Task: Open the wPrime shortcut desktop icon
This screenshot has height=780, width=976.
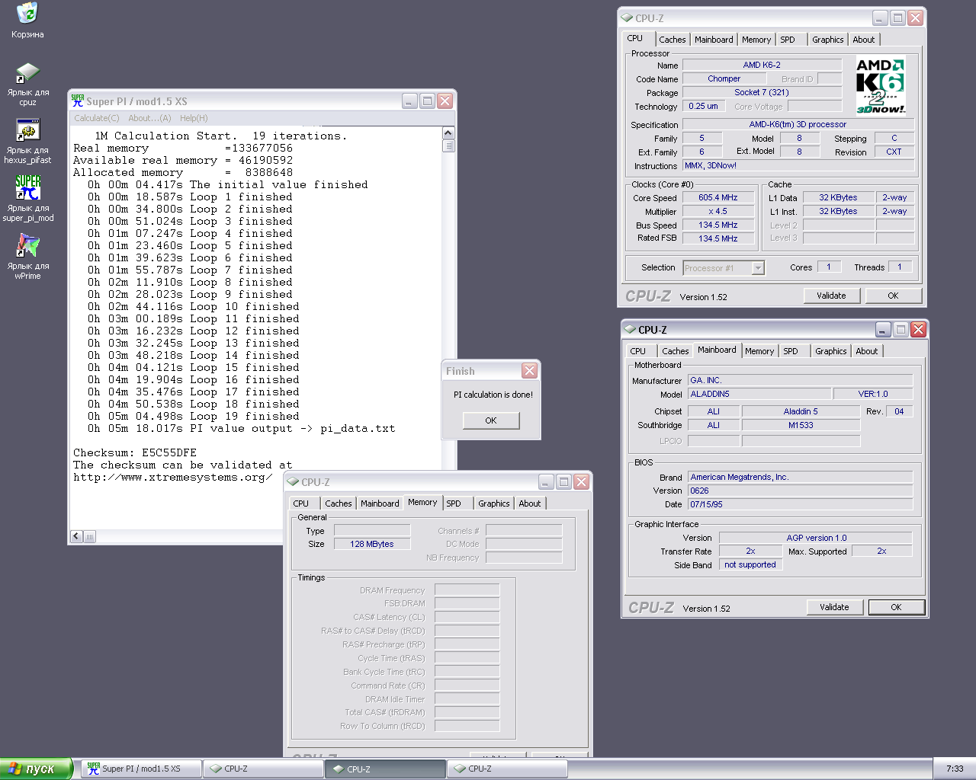Action: [27, 245]
